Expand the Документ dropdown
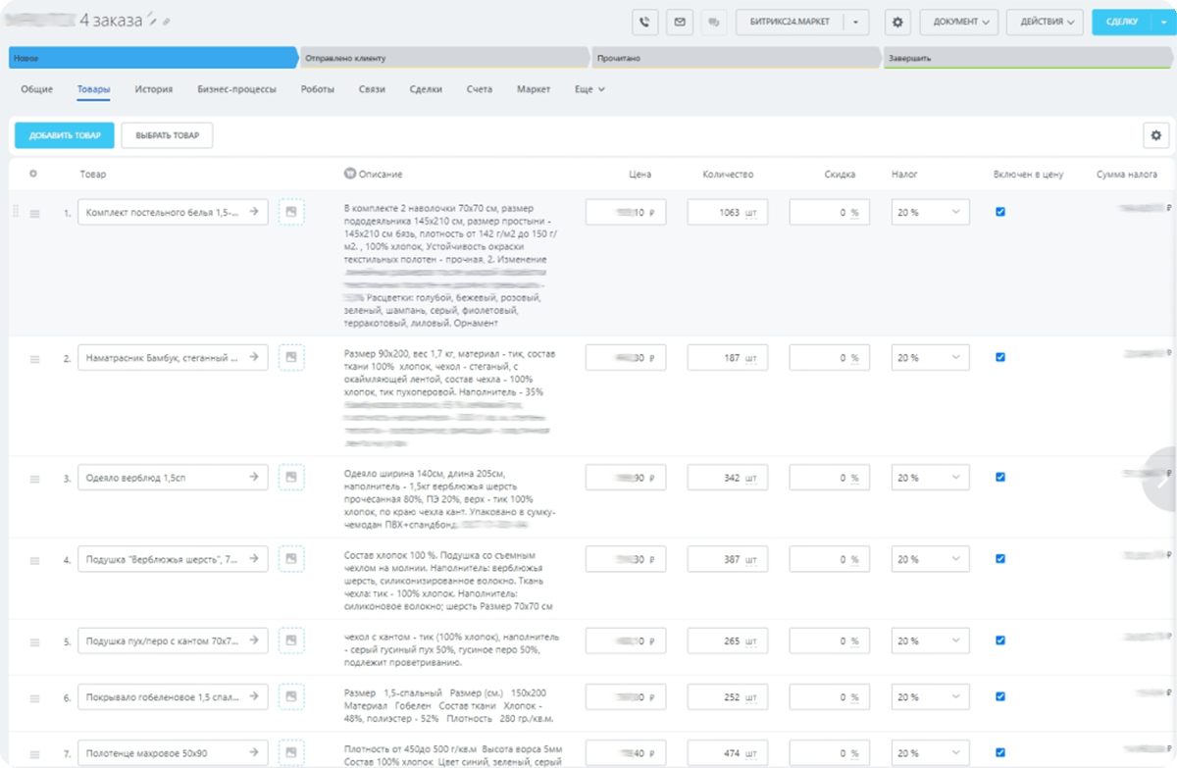Viewport: 1177px width, 768px height. click(x=959, y=22)
